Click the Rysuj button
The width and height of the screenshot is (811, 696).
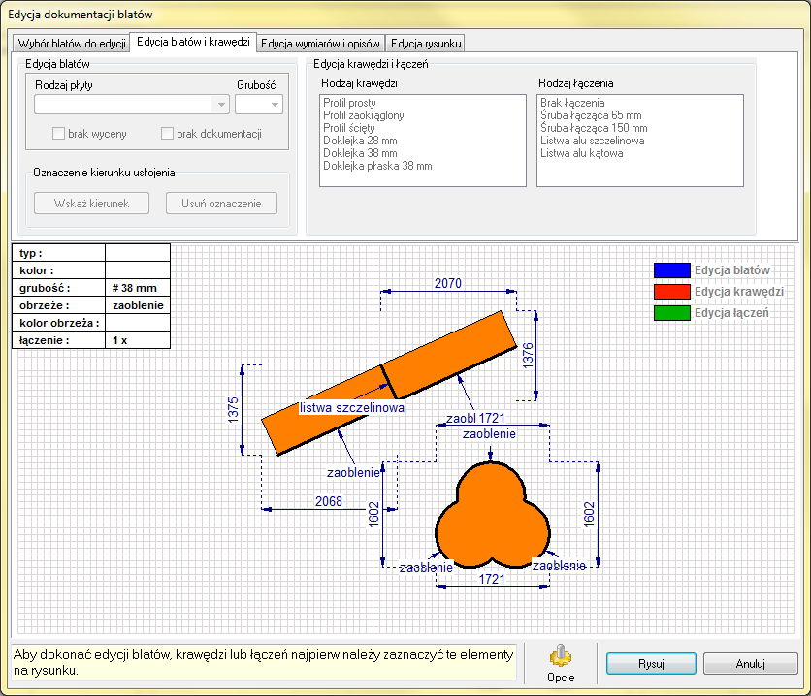point(651,663)
